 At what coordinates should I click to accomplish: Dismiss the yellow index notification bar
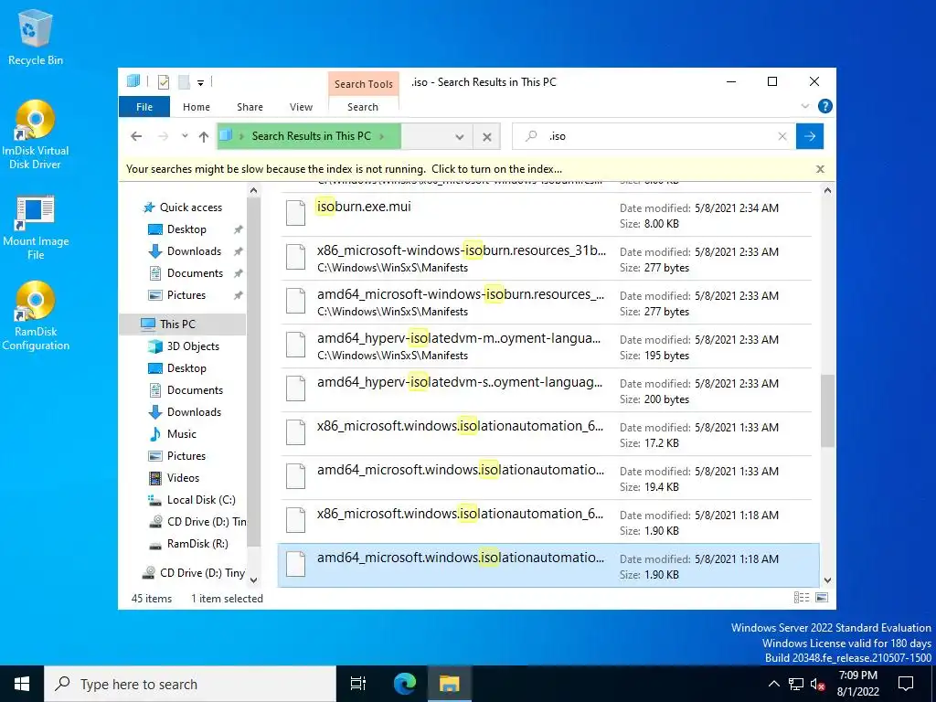(820, 169)
